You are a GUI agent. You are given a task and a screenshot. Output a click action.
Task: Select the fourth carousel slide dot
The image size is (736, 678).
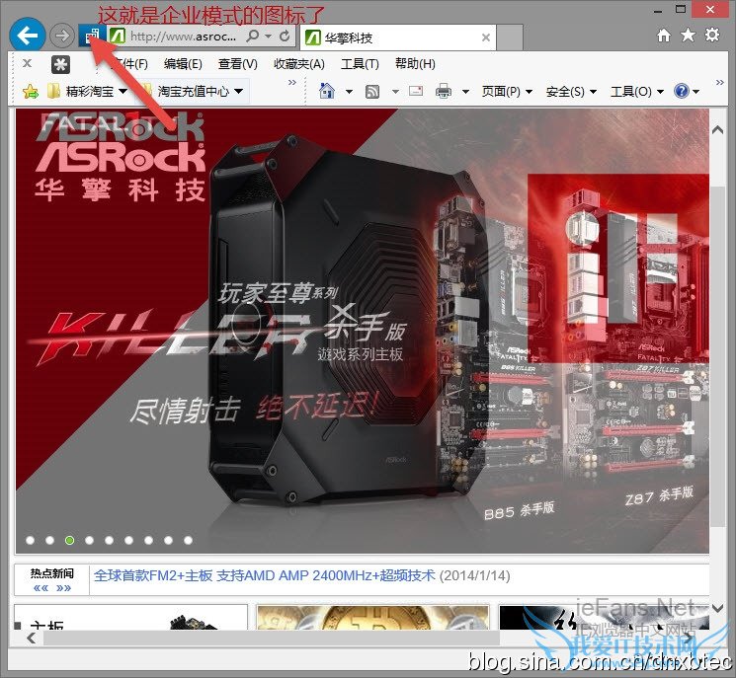pyautogui.click(x=89, y=540)
